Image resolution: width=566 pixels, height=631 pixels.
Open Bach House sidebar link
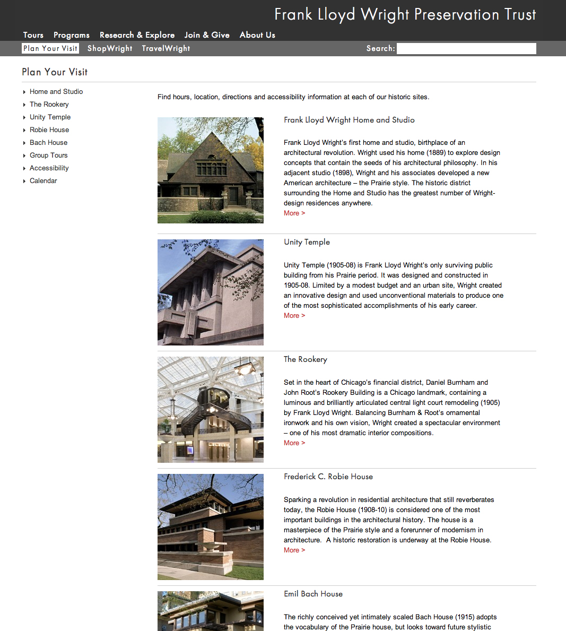click(48, 142)
